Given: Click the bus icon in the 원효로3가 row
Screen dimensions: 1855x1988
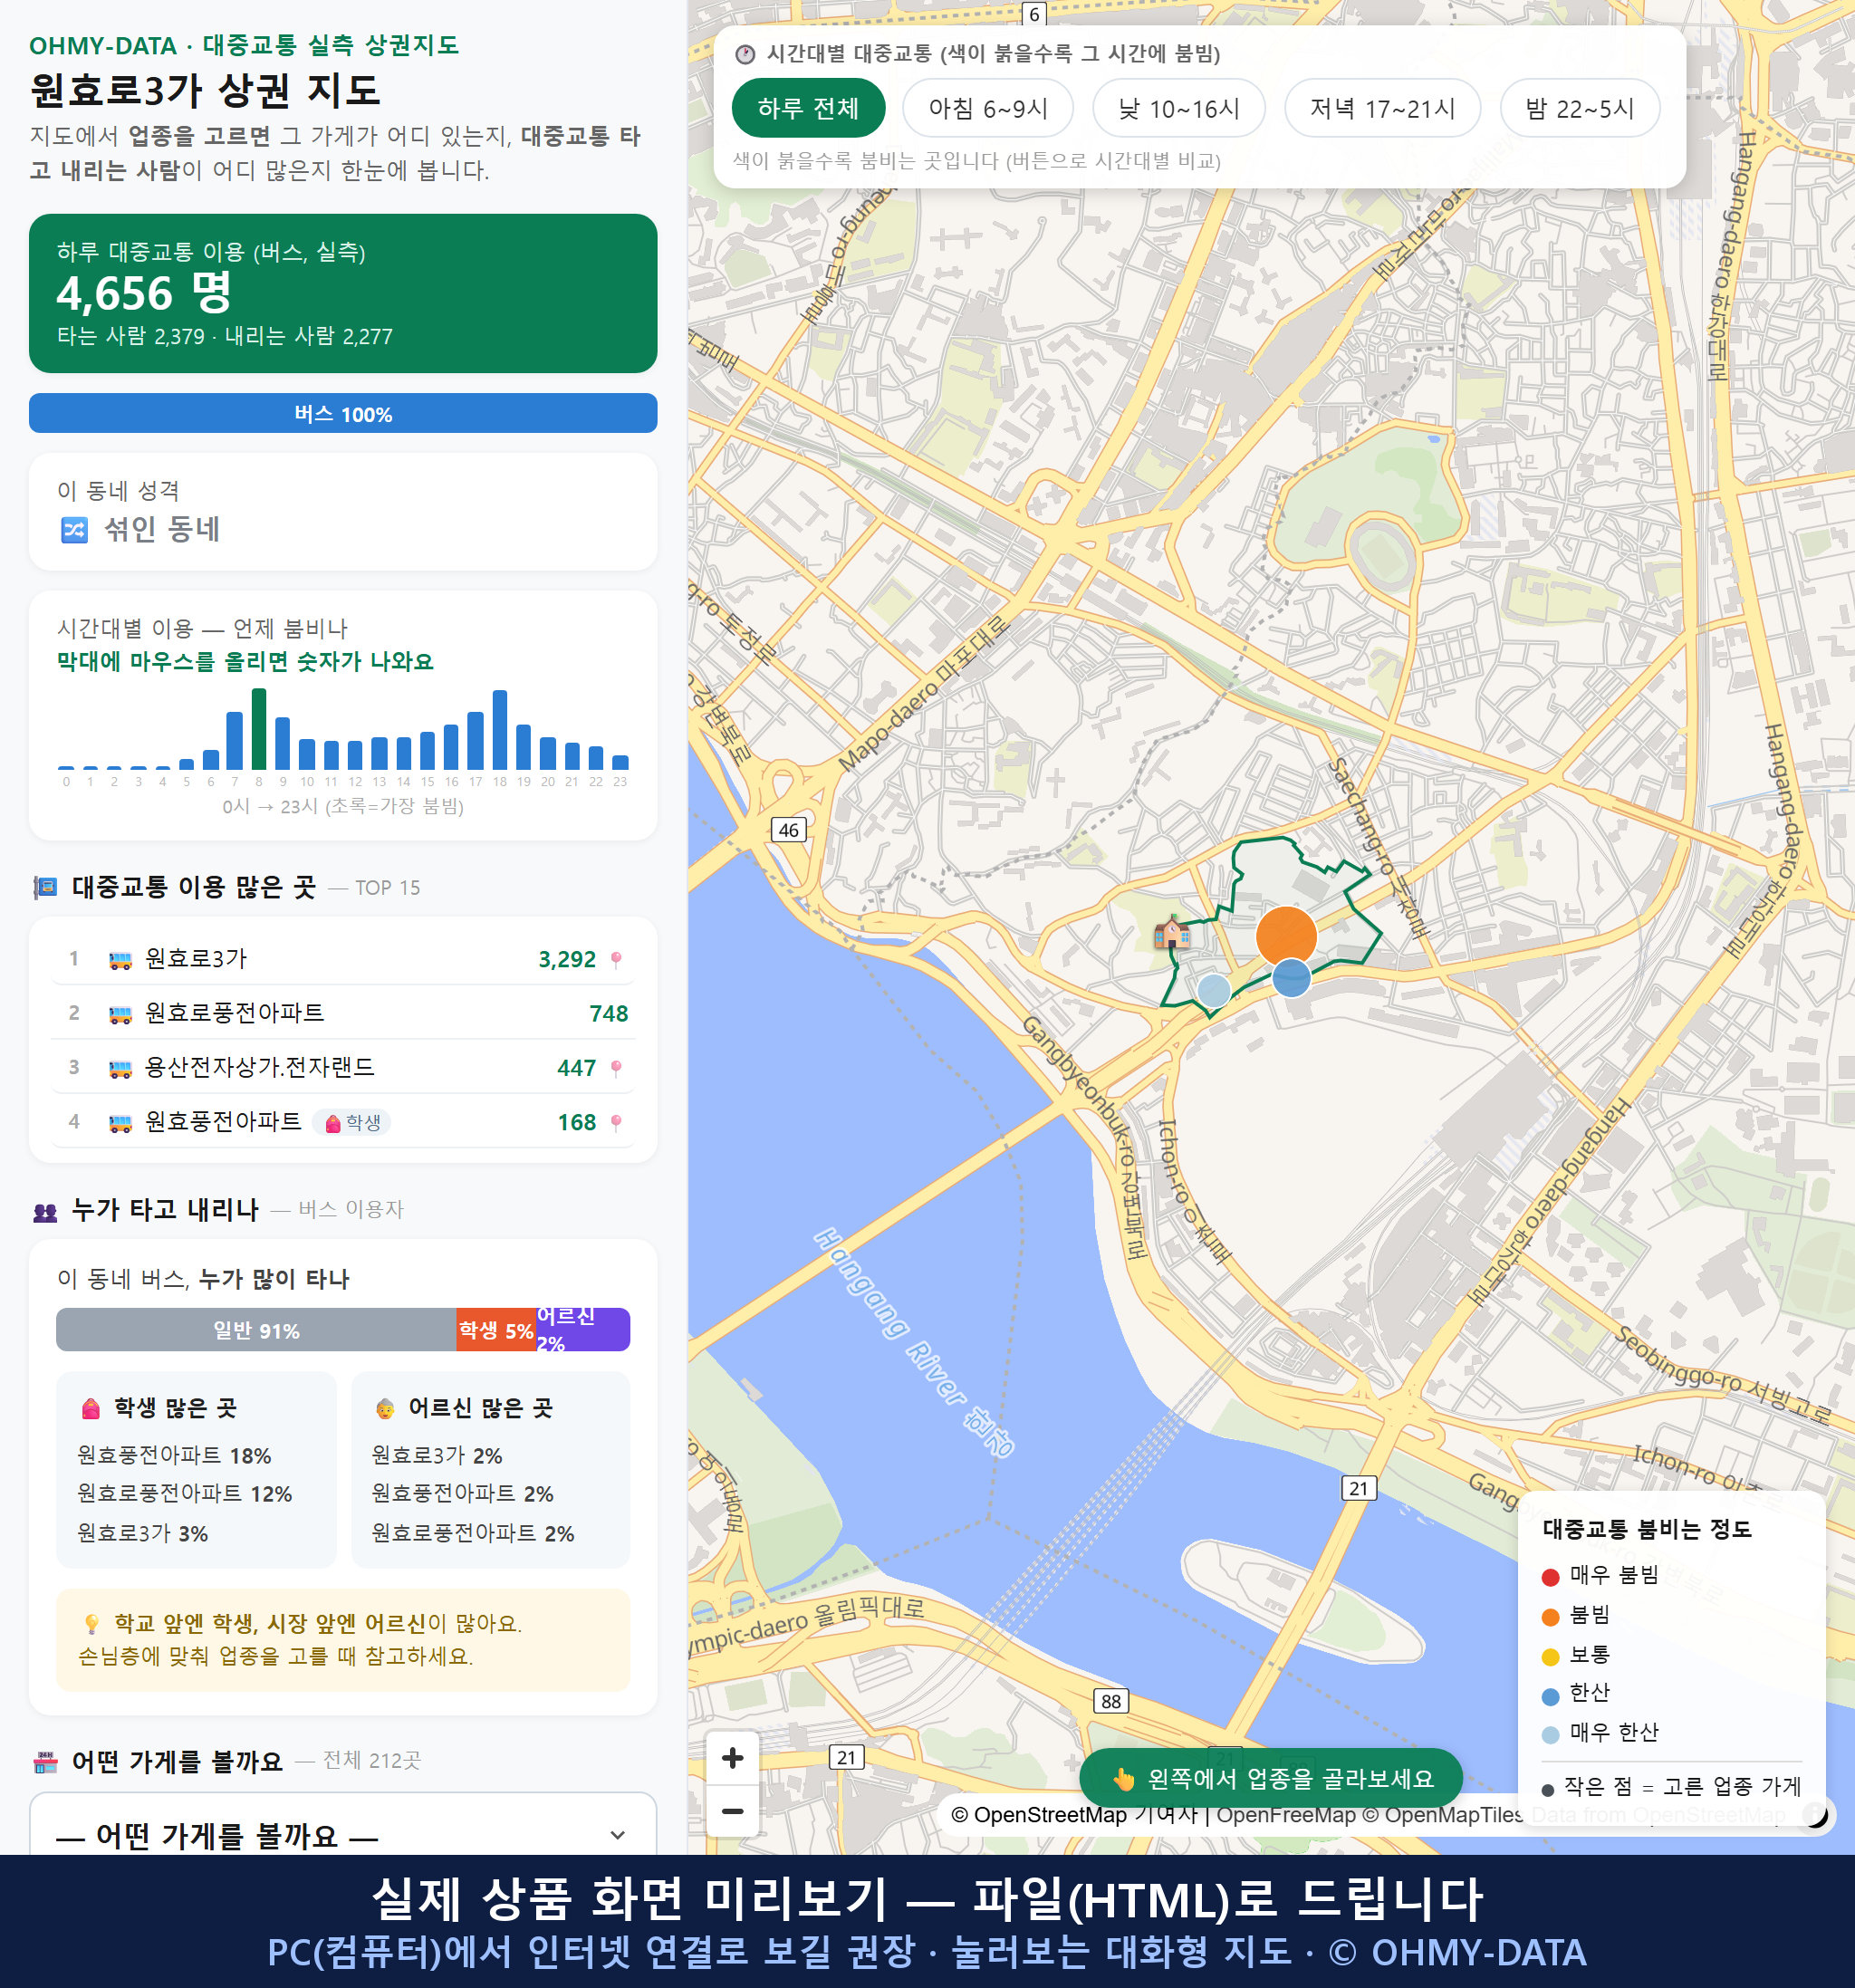Looking at the screenshot, I should tap(120, 960).
